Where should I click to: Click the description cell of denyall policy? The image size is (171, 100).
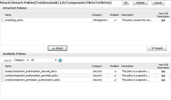138,71
